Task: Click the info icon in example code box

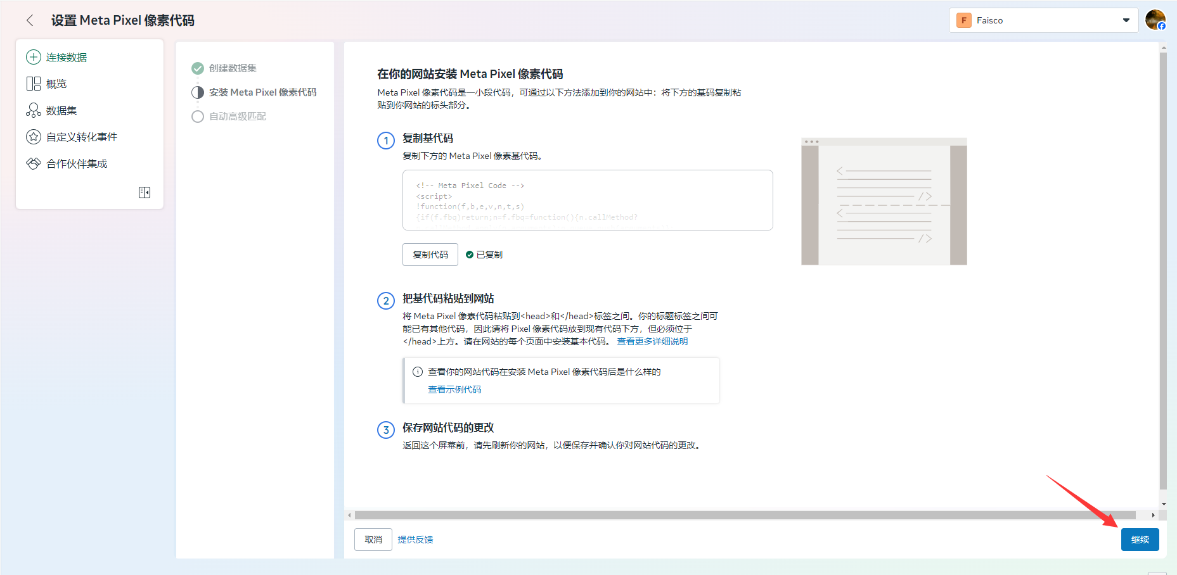Action: (x=418, y=372)
